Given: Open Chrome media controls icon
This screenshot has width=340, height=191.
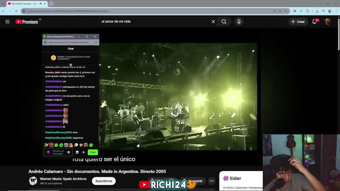Looking at the screenshot, I should (324, 11).
